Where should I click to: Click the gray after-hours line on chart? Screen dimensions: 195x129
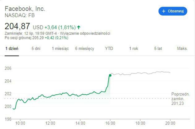139,73
